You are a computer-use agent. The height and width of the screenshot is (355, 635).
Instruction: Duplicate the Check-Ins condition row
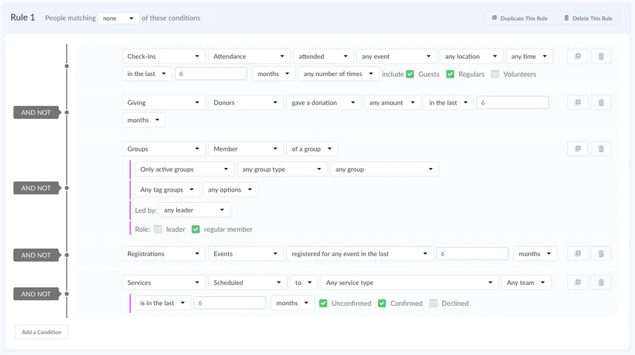(x=577, y=56)
